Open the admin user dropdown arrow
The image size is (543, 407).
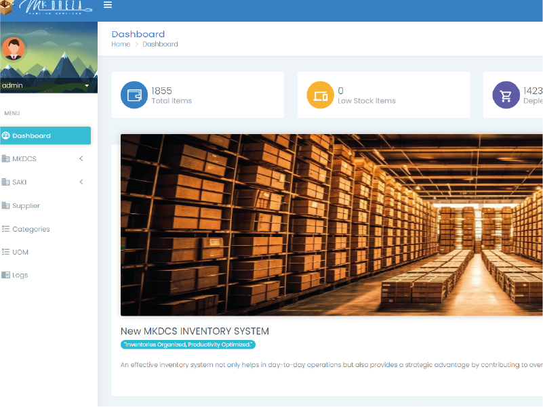coord(87,85)
